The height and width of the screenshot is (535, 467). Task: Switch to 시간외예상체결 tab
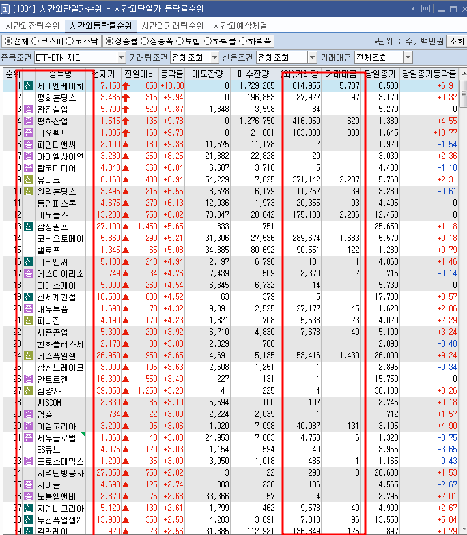point(240,25)
